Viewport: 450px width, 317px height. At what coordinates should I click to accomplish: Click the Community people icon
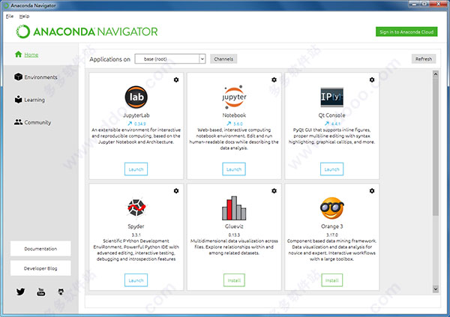pos(18,122)
